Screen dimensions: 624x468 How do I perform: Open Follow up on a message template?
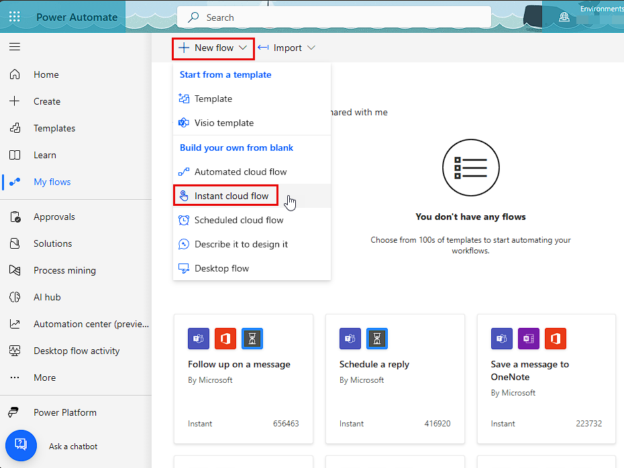pos(244,379)
